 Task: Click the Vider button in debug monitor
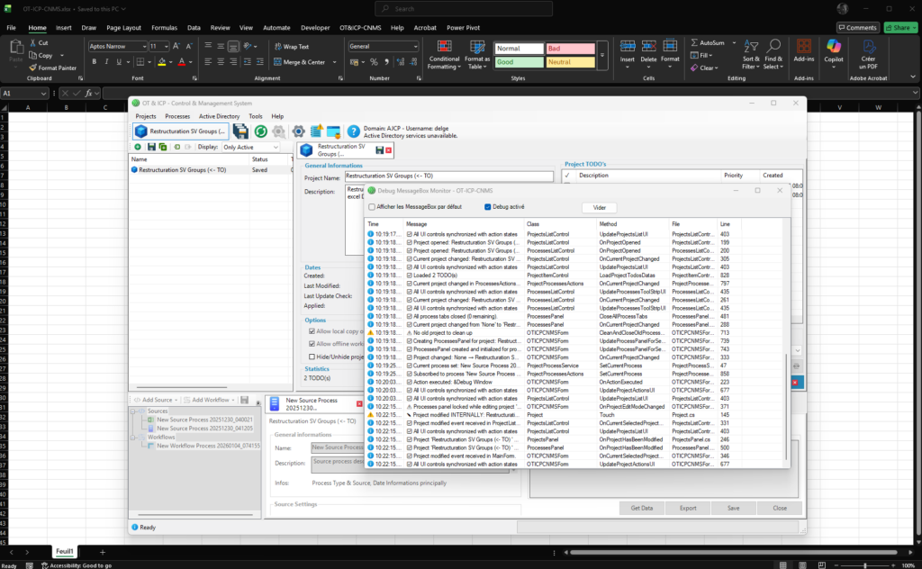[x=600, y=207]
